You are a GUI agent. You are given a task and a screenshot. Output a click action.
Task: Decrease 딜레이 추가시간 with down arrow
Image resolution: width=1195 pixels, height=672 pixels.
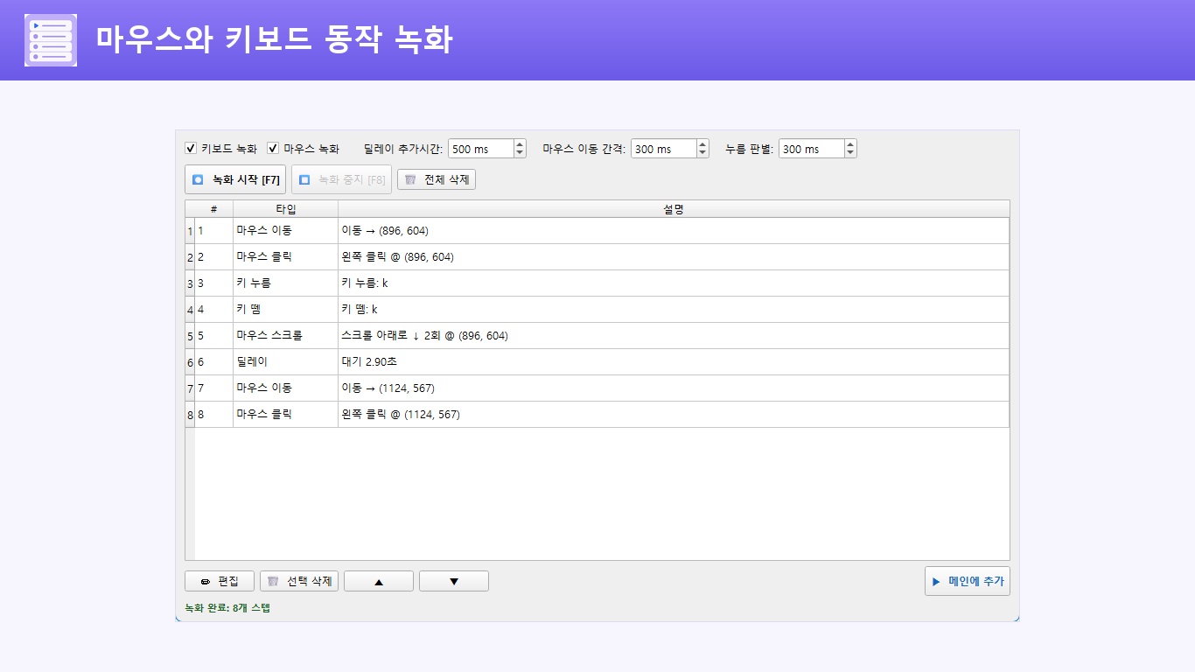coord(520,153)
